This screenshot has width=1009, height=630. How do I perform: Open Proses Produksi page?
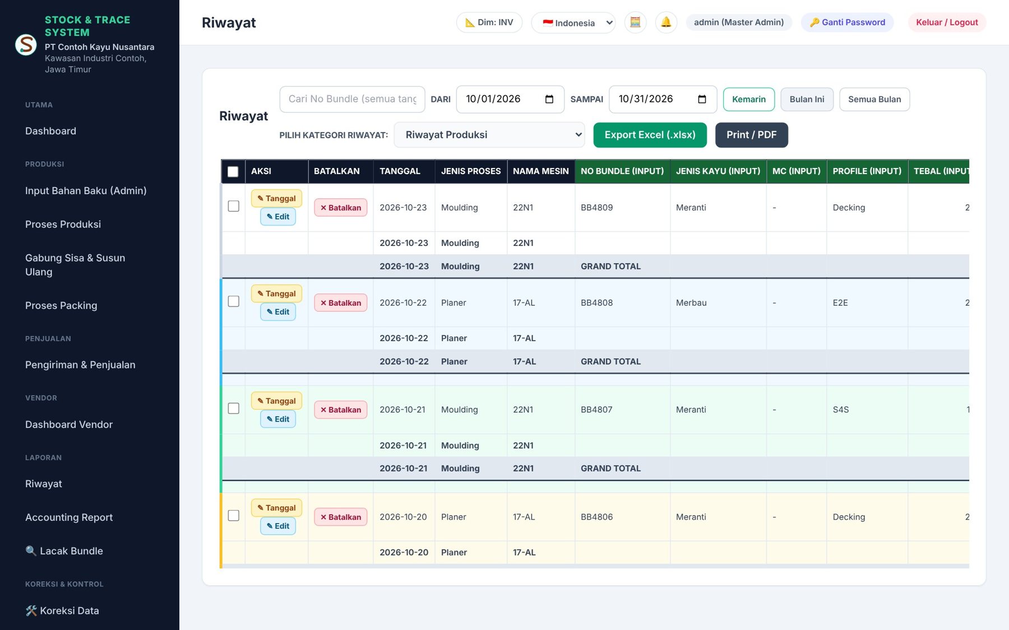(x=63, y=225)
